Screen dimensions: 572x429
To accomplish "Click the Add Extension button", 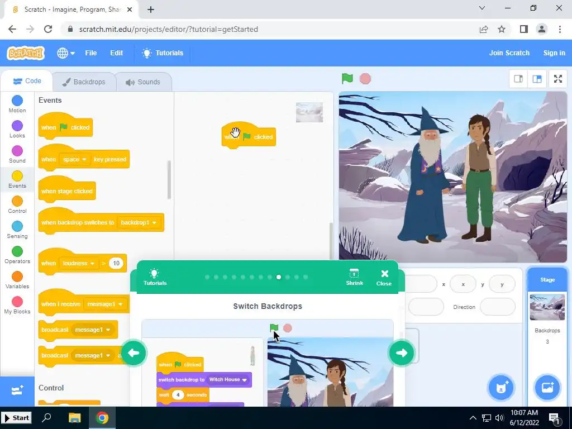I will (x=17, y=391).
